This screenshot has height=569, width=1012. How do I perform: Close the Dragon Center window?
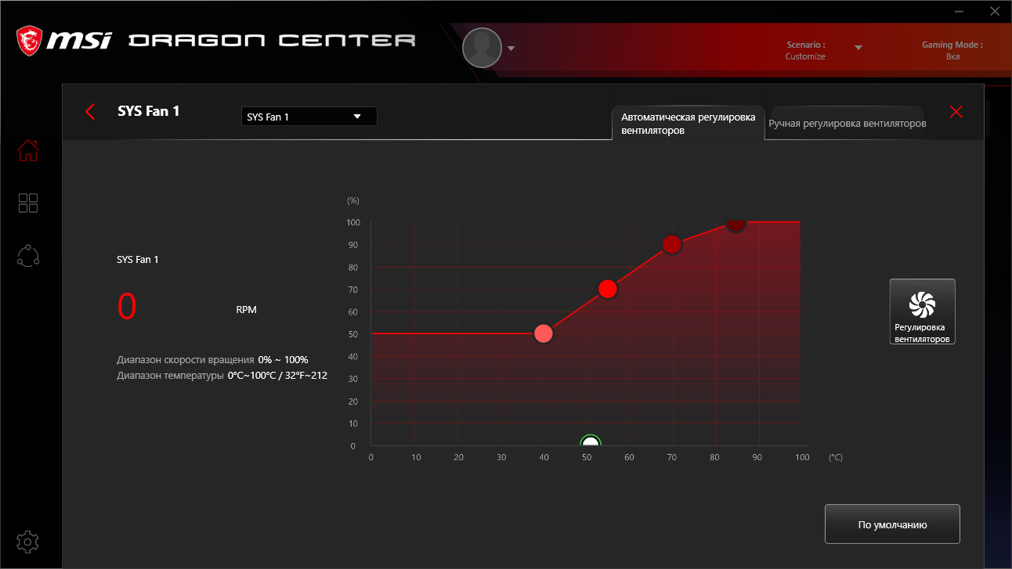pos(995,12)
